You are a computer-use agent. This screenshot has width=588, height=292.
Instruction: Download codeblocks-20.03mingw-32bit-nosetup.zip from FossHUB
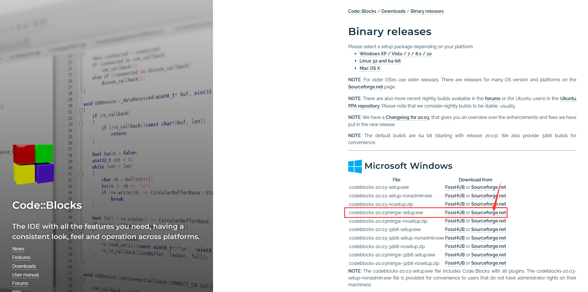tap(455, 263)
